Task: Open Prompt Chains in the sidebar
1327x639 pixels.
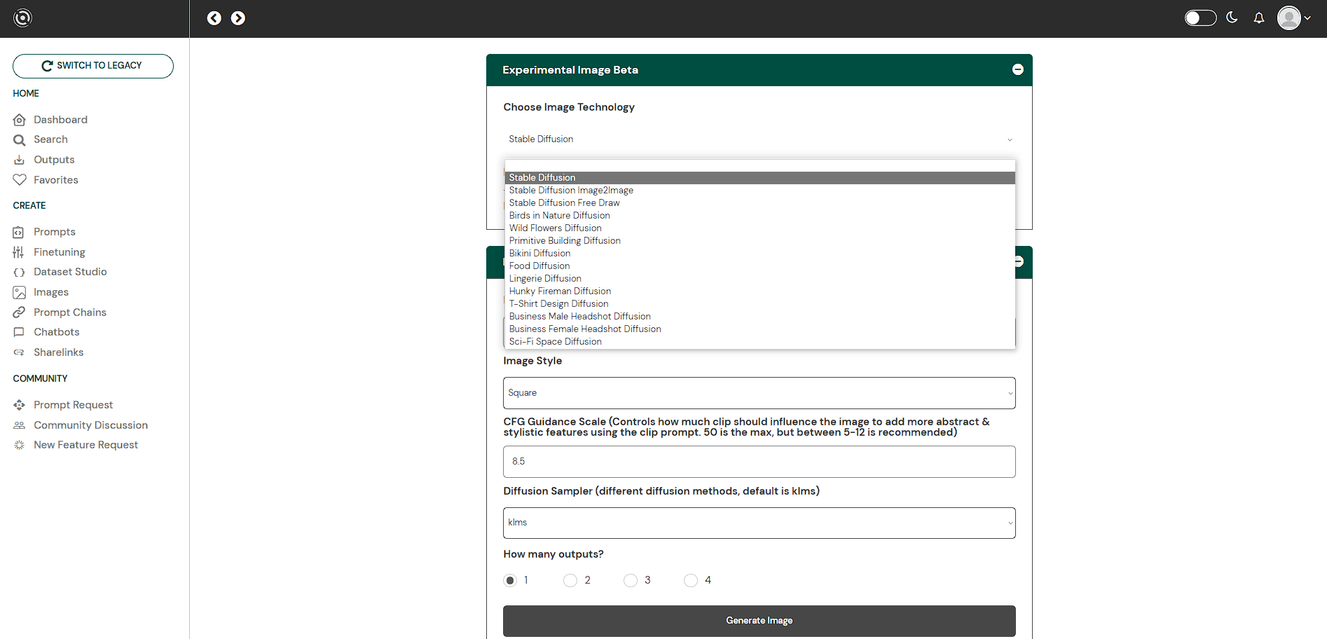Action: (x=70, y=312)
